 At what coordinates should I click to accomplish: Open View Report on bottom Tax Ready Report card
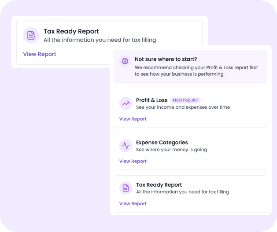pyautogui.click(x=133, y=203)
